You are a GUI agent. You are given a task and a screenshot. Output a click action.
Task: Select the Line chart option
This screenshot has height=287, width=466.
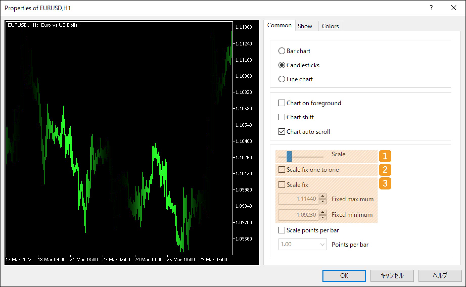click(282, 79)
